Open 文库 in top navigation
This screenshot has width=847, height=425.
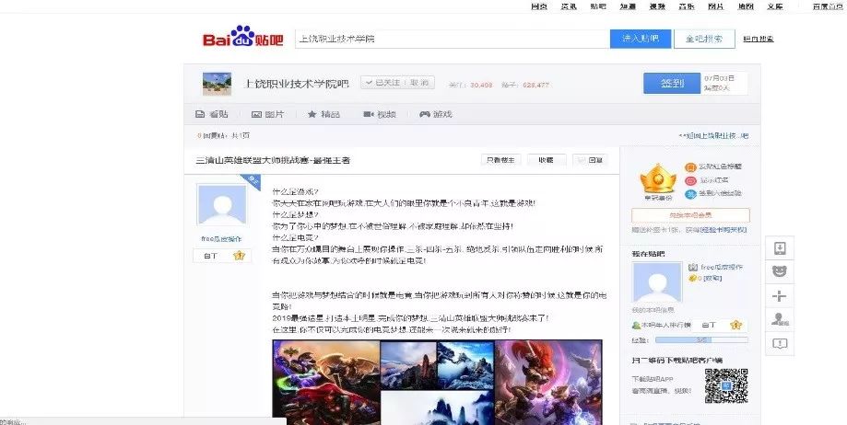tap(774, 6)
